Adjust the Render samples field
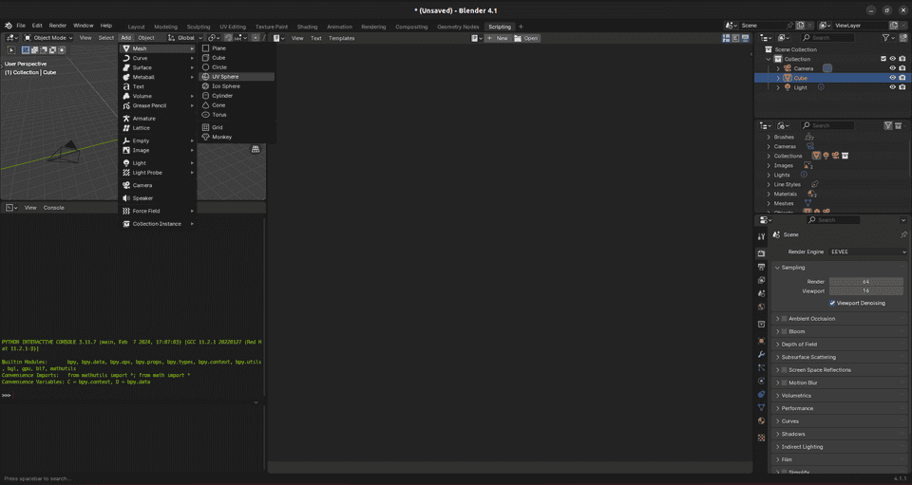912x485 pixels. pos(865,282)
